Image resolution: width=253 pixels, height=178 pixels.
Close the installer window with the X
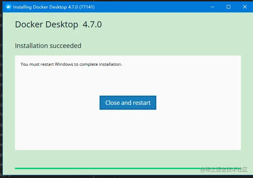tap(244, 7)
